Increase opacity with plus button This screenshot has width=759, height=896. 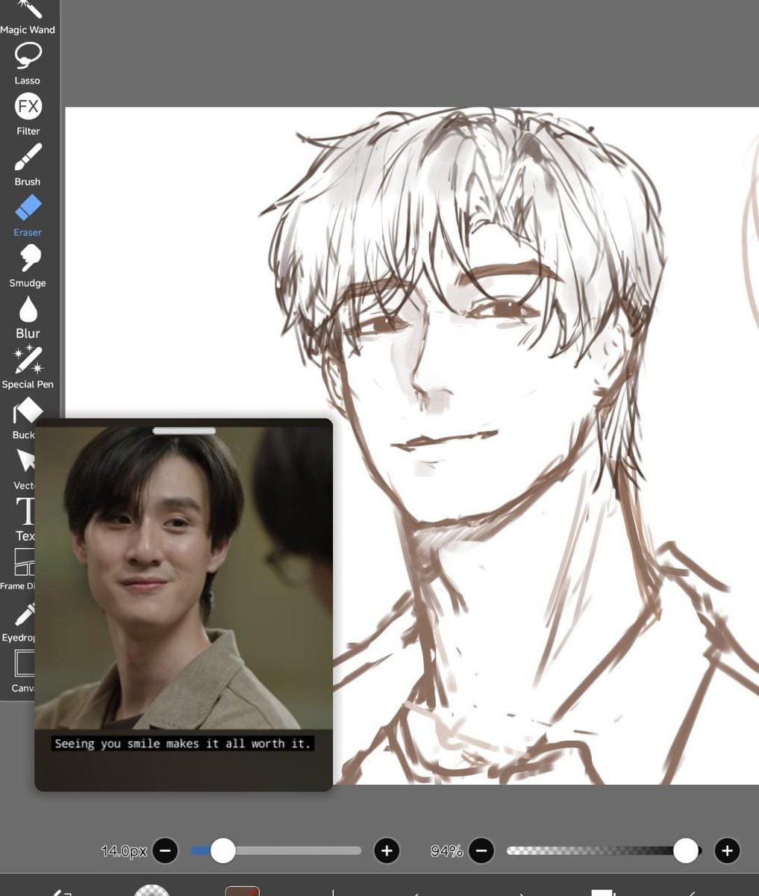727,850
